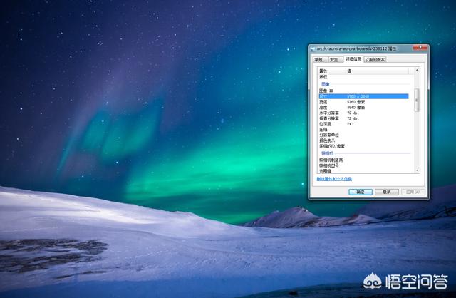Viewport: 456px width, 298px height.
Task: Click the scroll up arrow in the details list
Action: click(417, 70)
